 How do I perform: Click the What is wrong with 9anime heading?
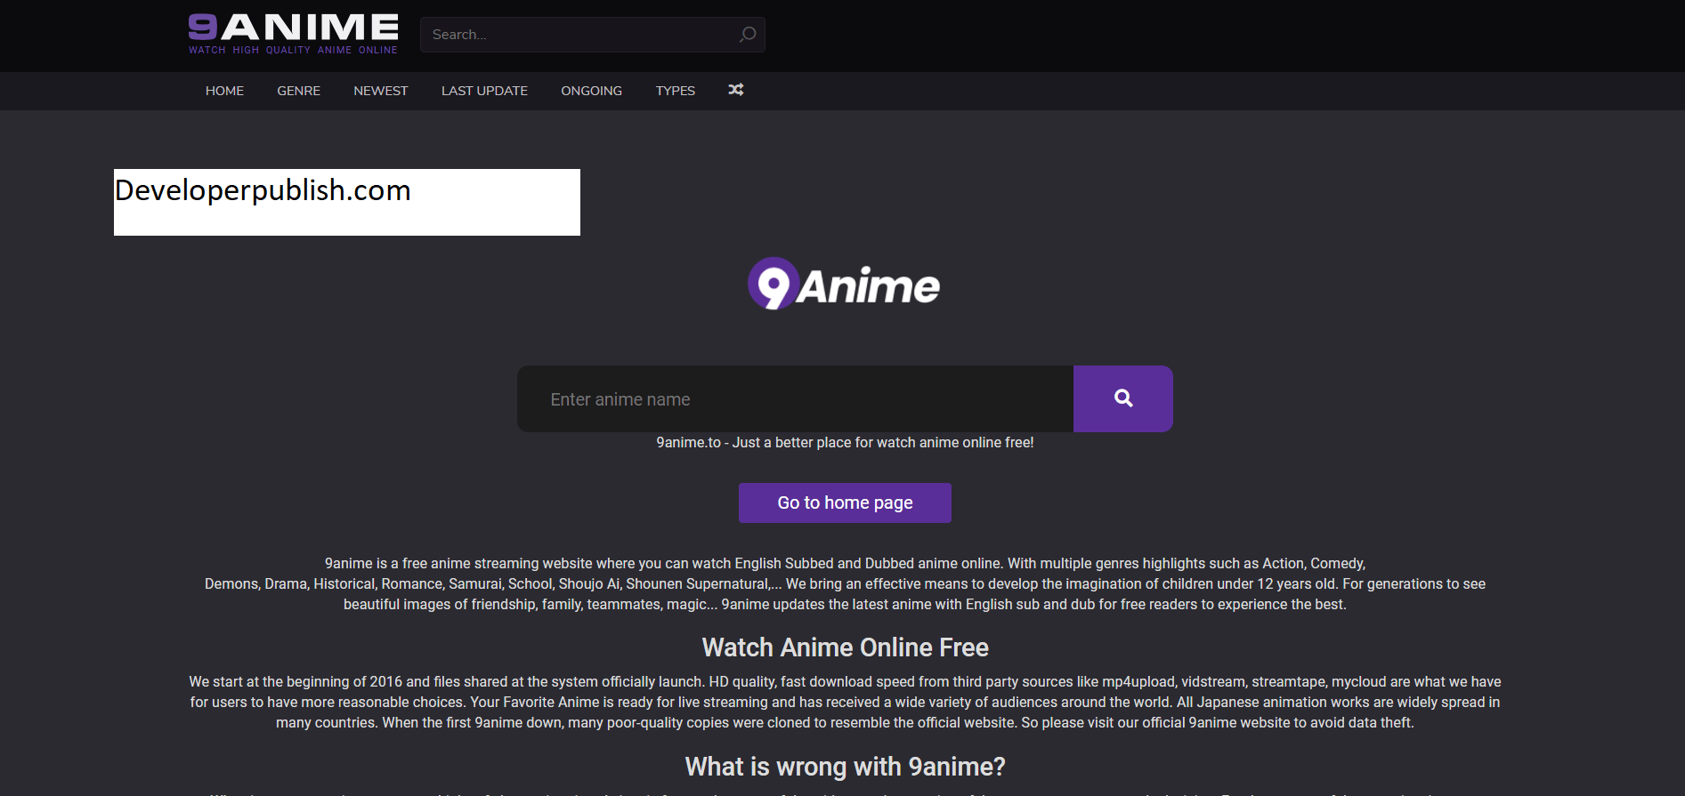(845, 767)
